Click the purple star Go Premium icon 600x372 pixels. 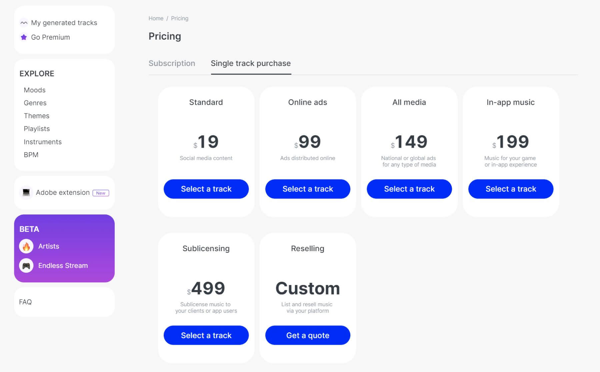(x=24, y=37)
